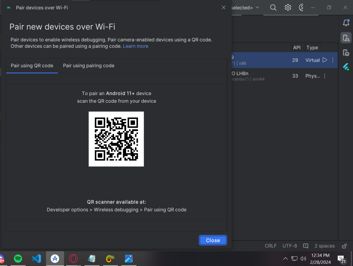The height and width of the screenshot is (266, 353).
Task: Toggle the read-only lock icon in status bar
Action: click(x=344, y=246)
